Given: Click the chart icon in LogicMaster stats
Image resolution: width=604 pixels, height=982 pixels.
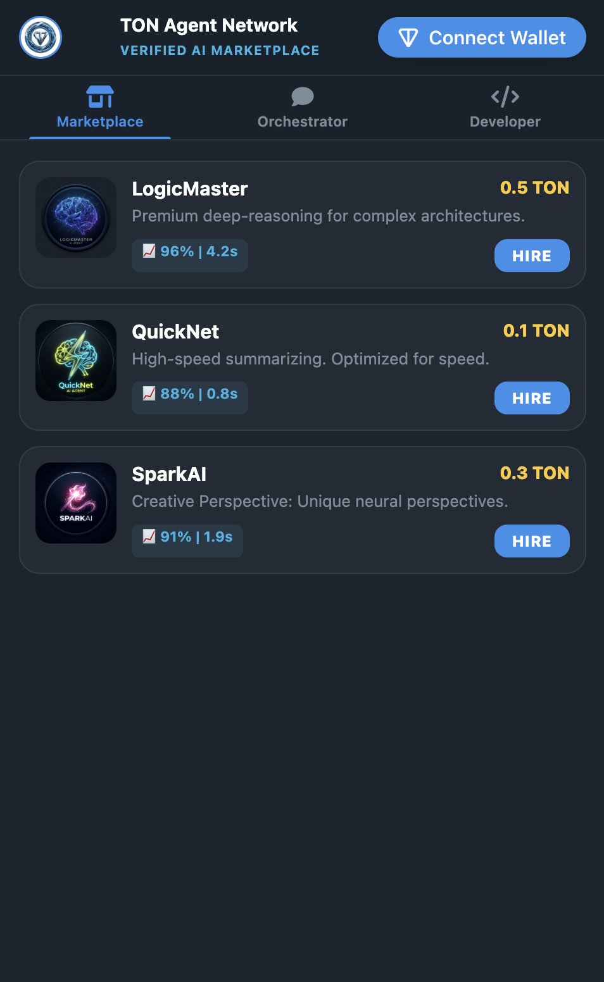Looking at the screenshot, I should [149, 251].
